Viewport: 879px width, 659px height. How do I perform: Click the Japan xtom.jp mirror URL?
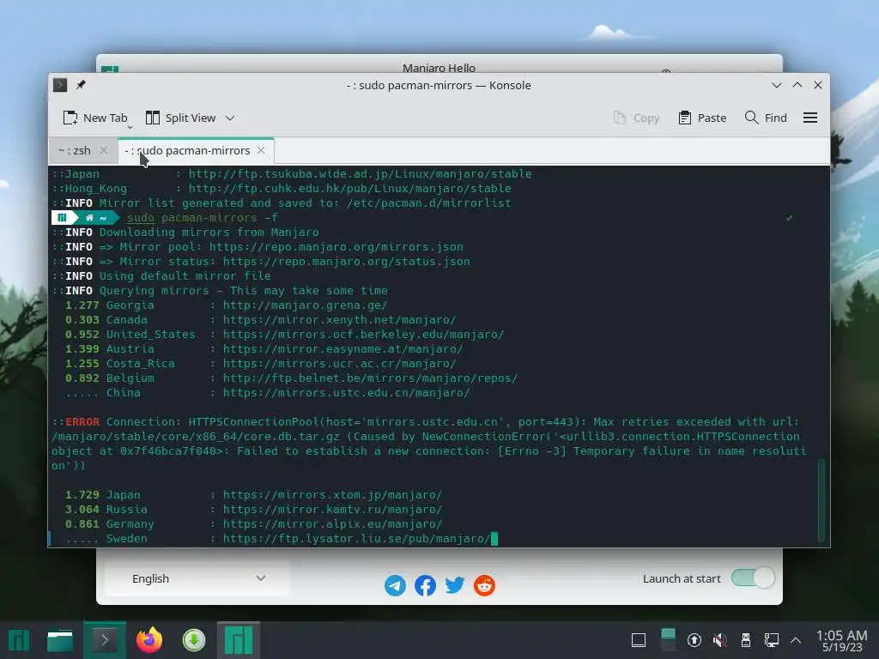point(332,495)
